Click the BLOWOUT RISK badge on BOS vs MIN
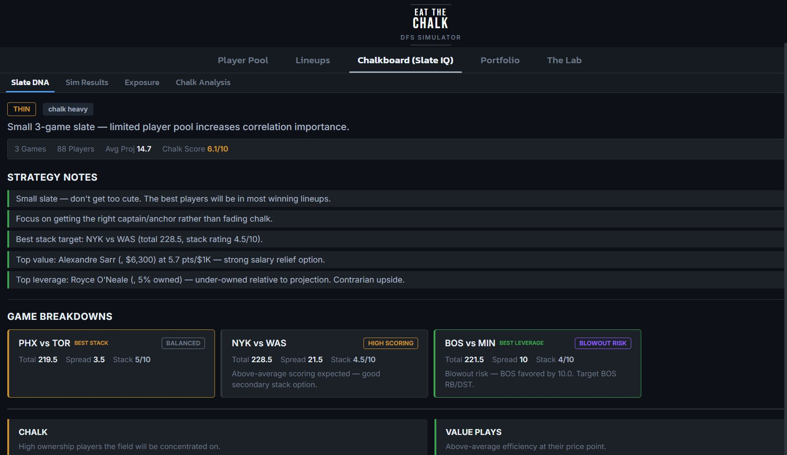This screenshot has width=787, height=455. 603,343
